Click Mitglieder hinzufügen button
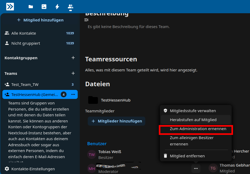Image resolution: width=250 pixels, height=174 pixels. [x=117, y=121]
